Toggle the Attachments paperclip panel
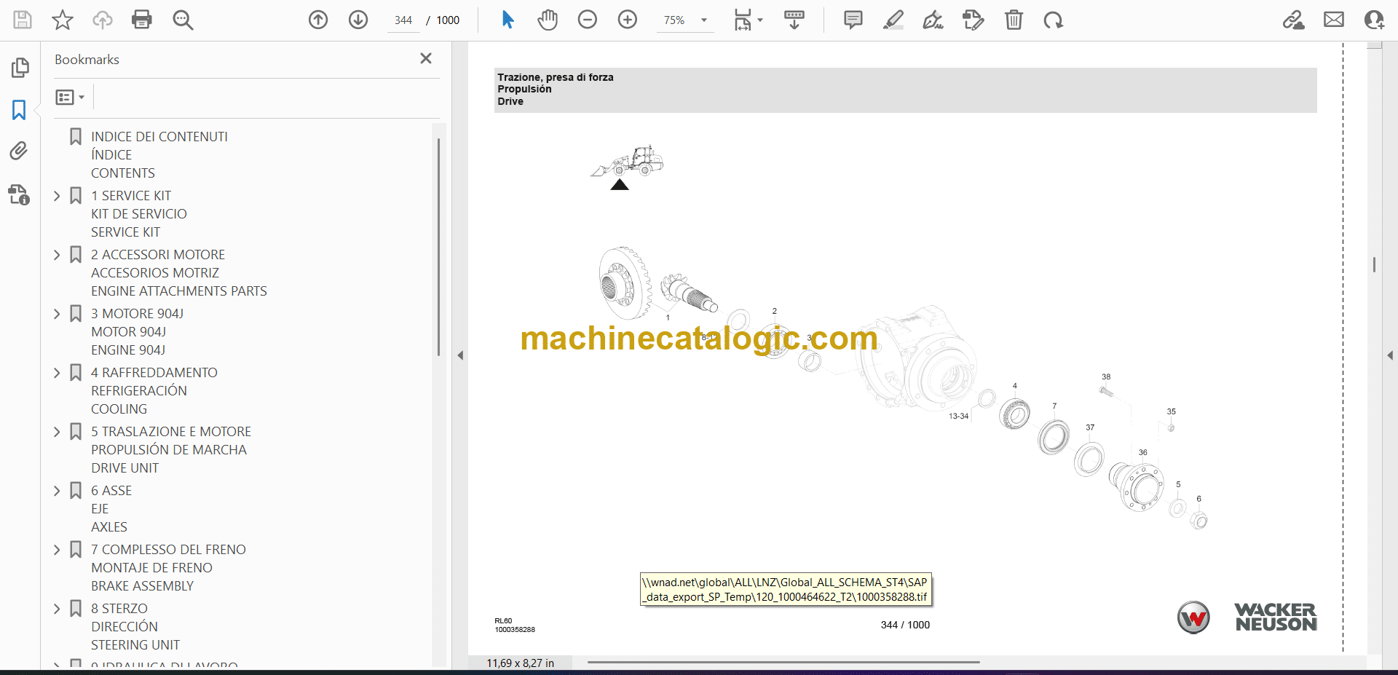 19,151
